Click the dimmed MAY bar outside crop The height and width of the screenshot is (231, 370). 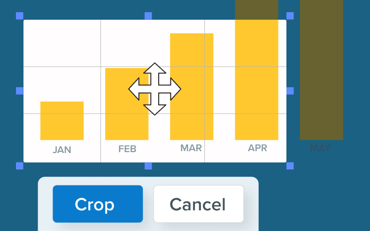[x=321, y=70]
